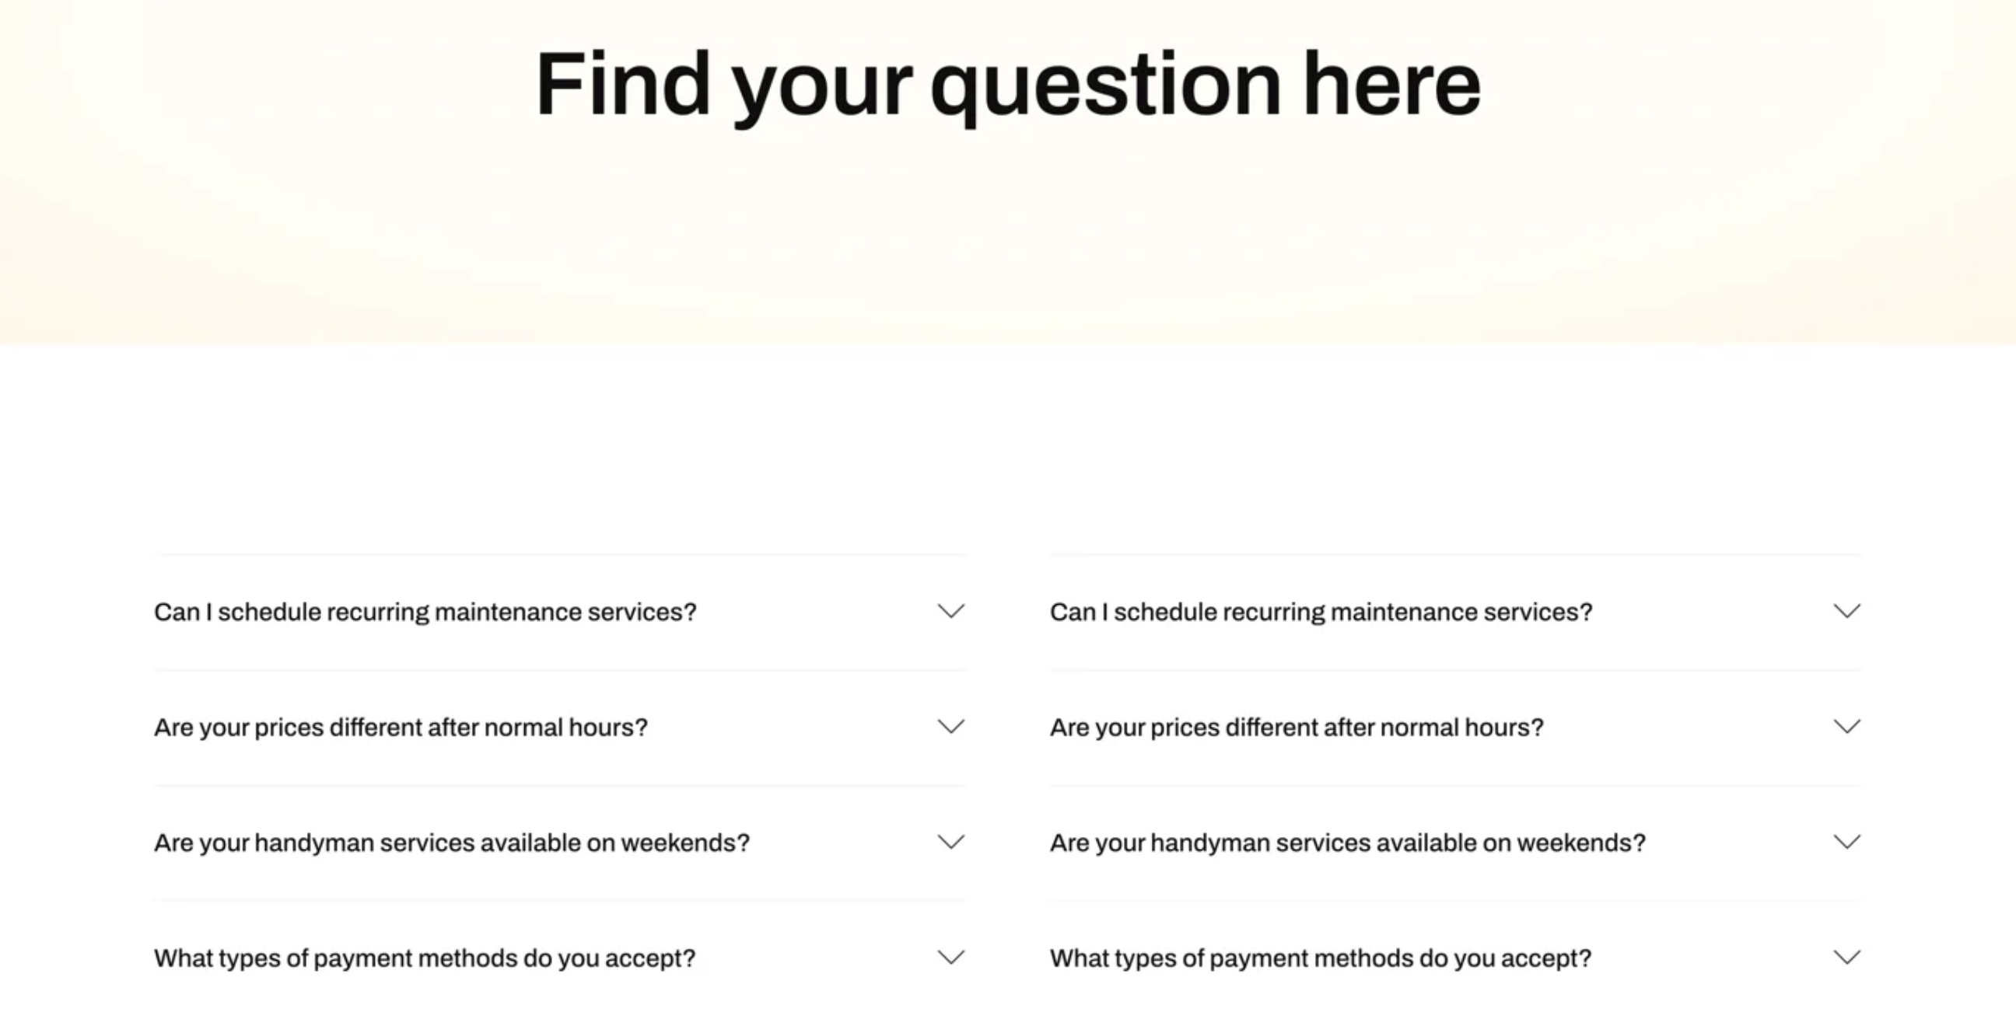2016x1026 pixels.
Task: Expand left column recurring maintenance chevron
Action: [951, 611]
